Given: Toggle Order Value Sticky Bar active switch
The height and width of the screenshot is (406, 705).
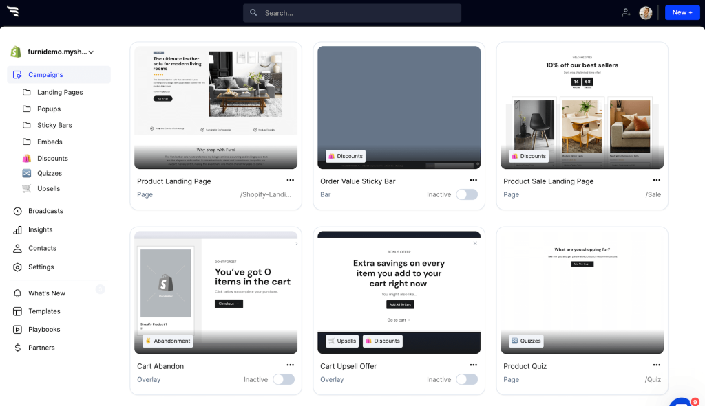Looking at the screenshot, I should 467,194.
